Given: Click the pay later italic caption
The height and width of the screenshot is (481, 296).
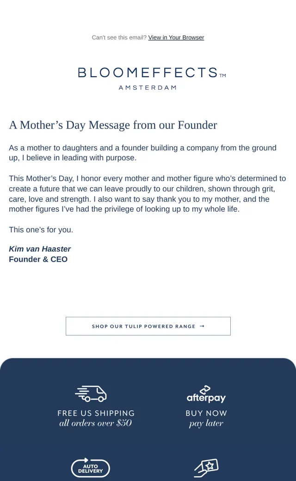Looking at the screenshot, I should (206, 423).
